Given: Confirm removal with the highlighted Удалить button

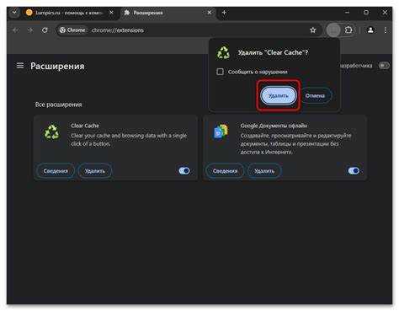Looking at the screenshot, I should [279, 95].
